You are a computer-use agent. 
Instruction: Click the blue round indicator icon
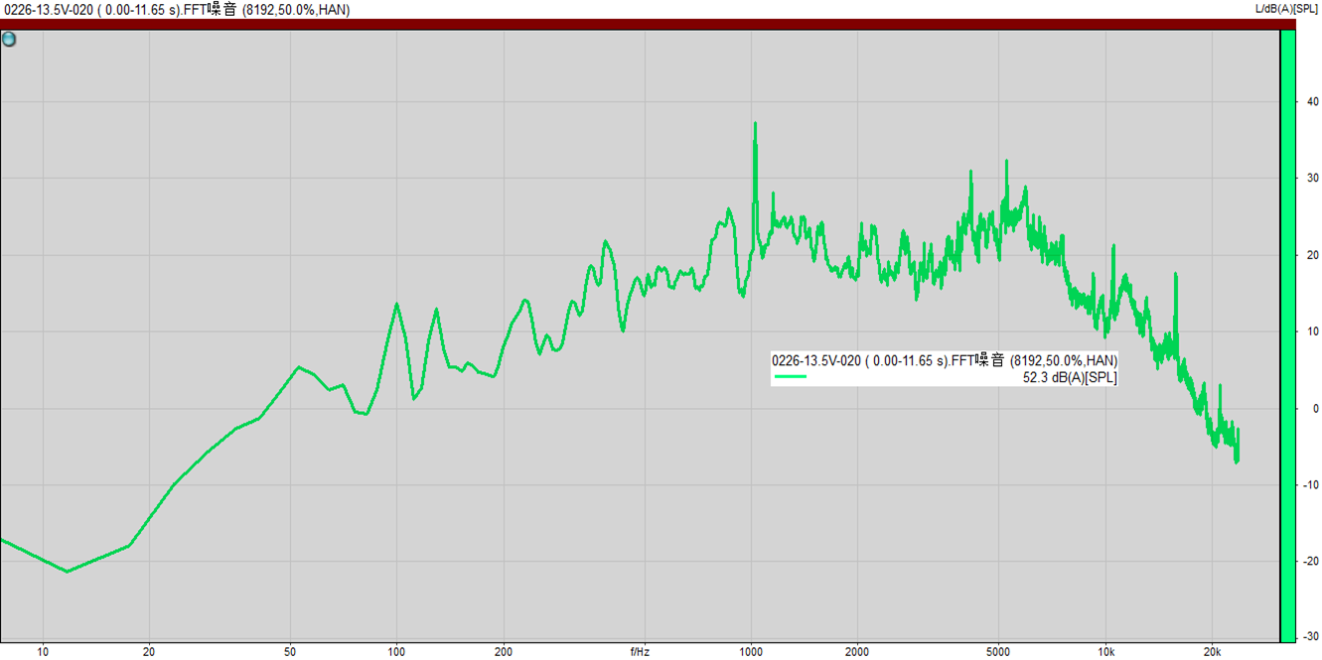(9, 40)
